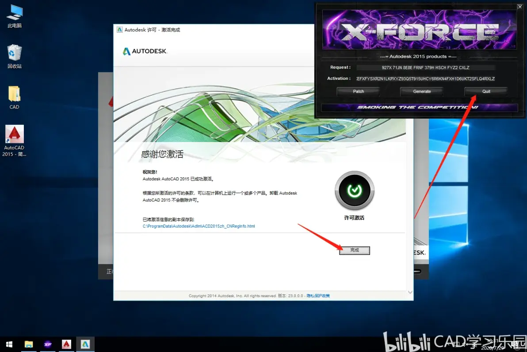This screenshot has height=352, width=527.
Task: Click the Autodesk window title bar icon
Action: tap(119, 30)
